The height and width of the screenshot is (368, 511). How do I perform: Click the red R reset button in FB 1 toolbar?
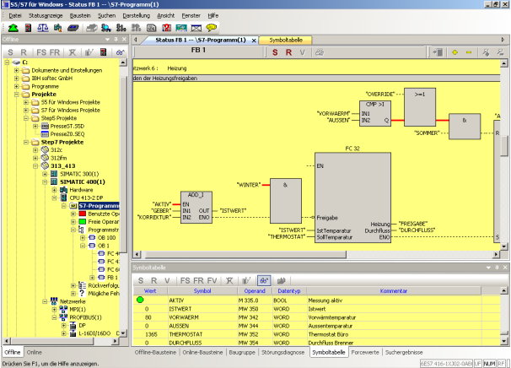tap(288, 52)
